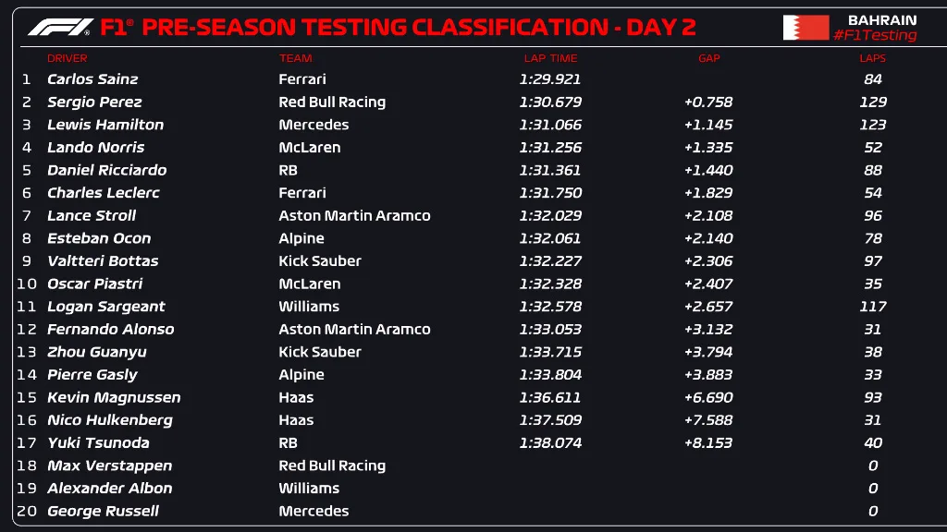Click the GAP column header
The image size is (947, 532).
click(708, 58)
